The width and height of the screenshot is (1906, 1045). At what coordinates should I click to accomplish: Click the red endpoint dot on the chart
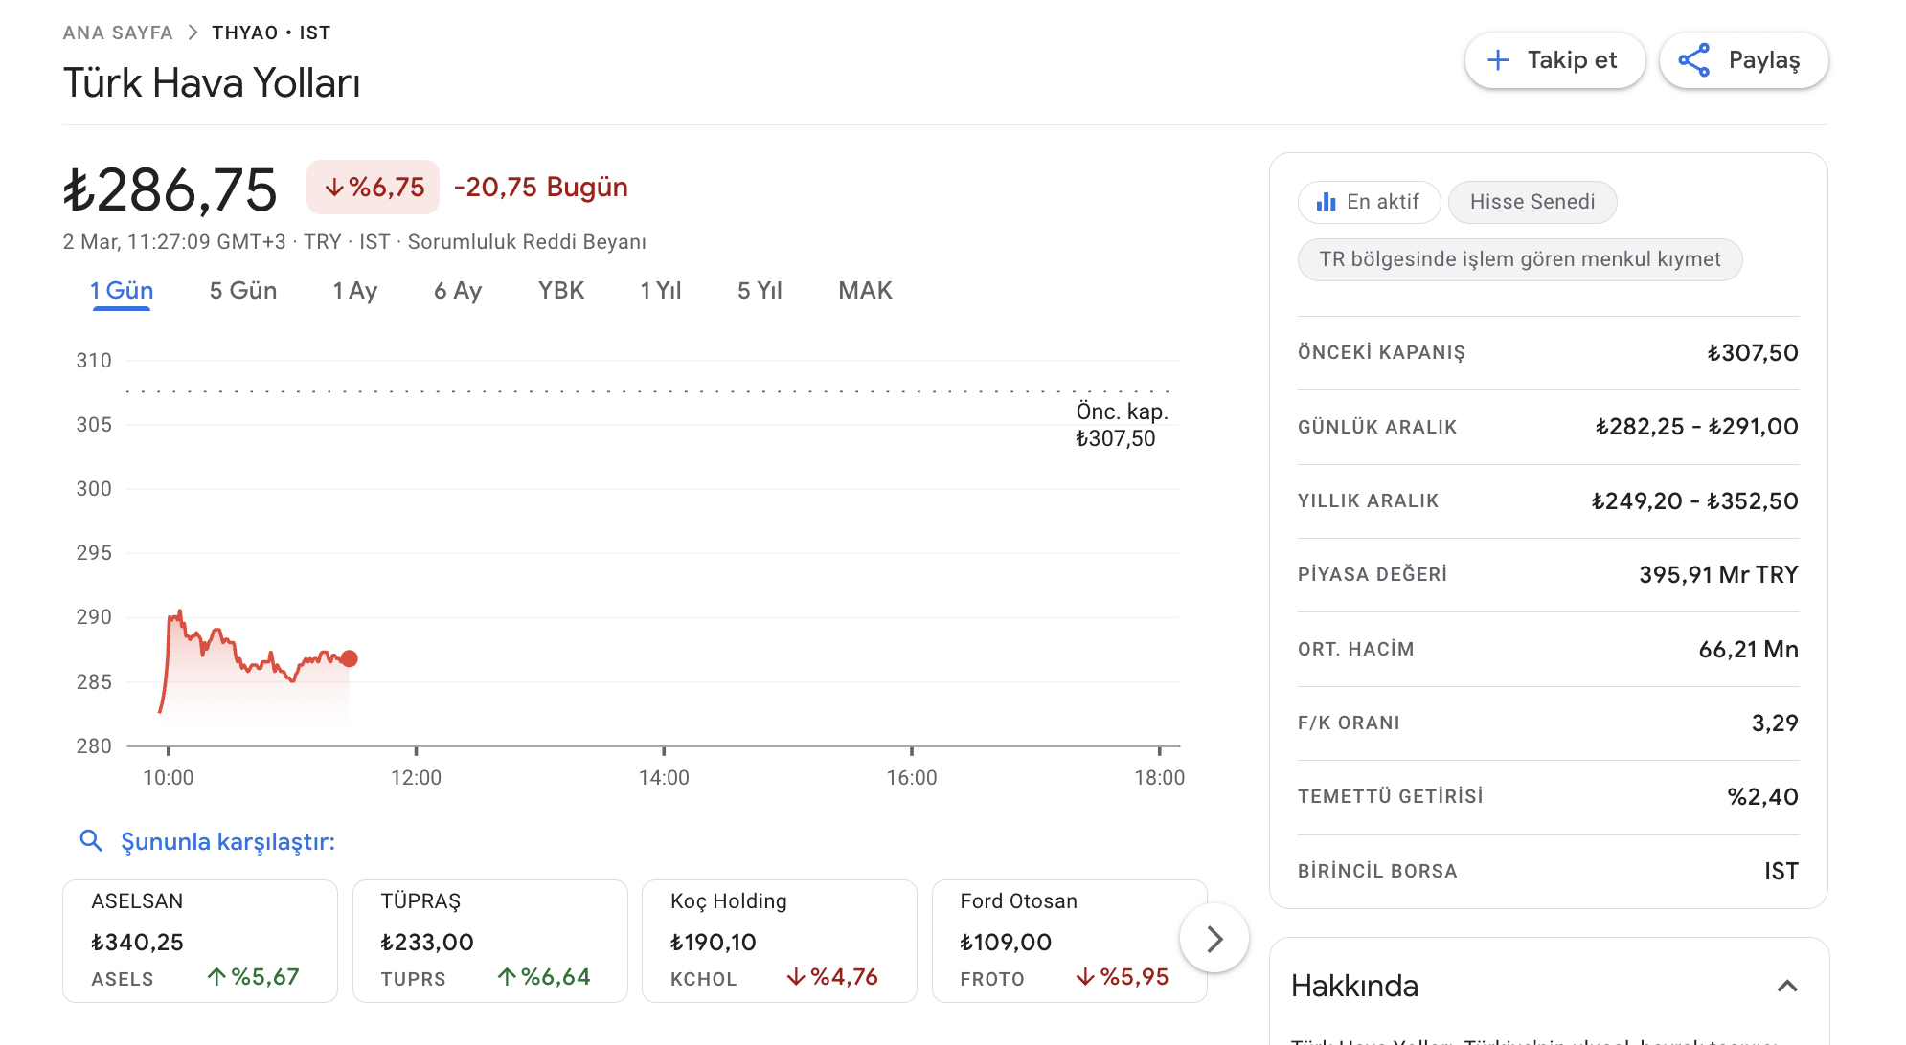click(350, 658)
